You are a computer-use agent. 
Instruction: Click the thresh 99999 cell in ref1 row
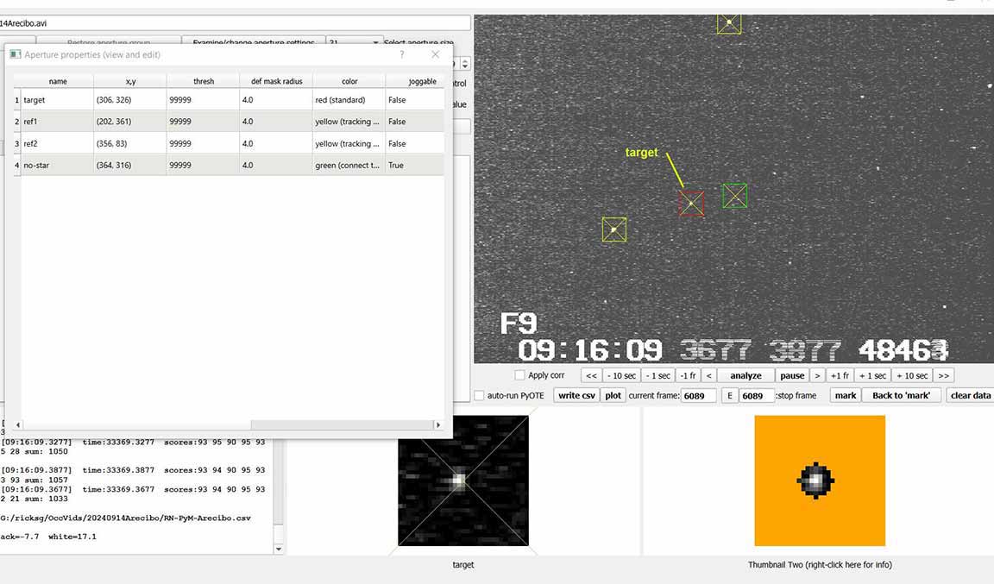pos(204,121)
